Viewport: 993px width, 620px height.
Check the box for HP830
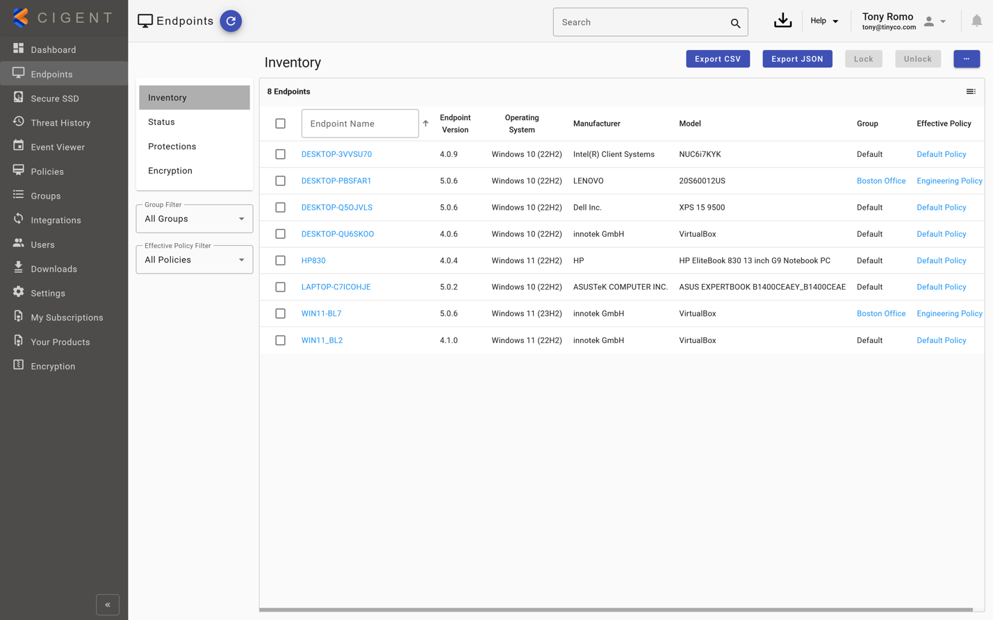pyautogui.click(x=280, y=260)
